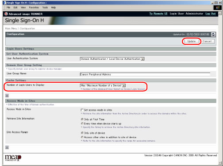The width and height of the screenshot is (223, 166).
Task: Click the return-to-top icon under Site Access Range
Action: (x=7, y=147)
